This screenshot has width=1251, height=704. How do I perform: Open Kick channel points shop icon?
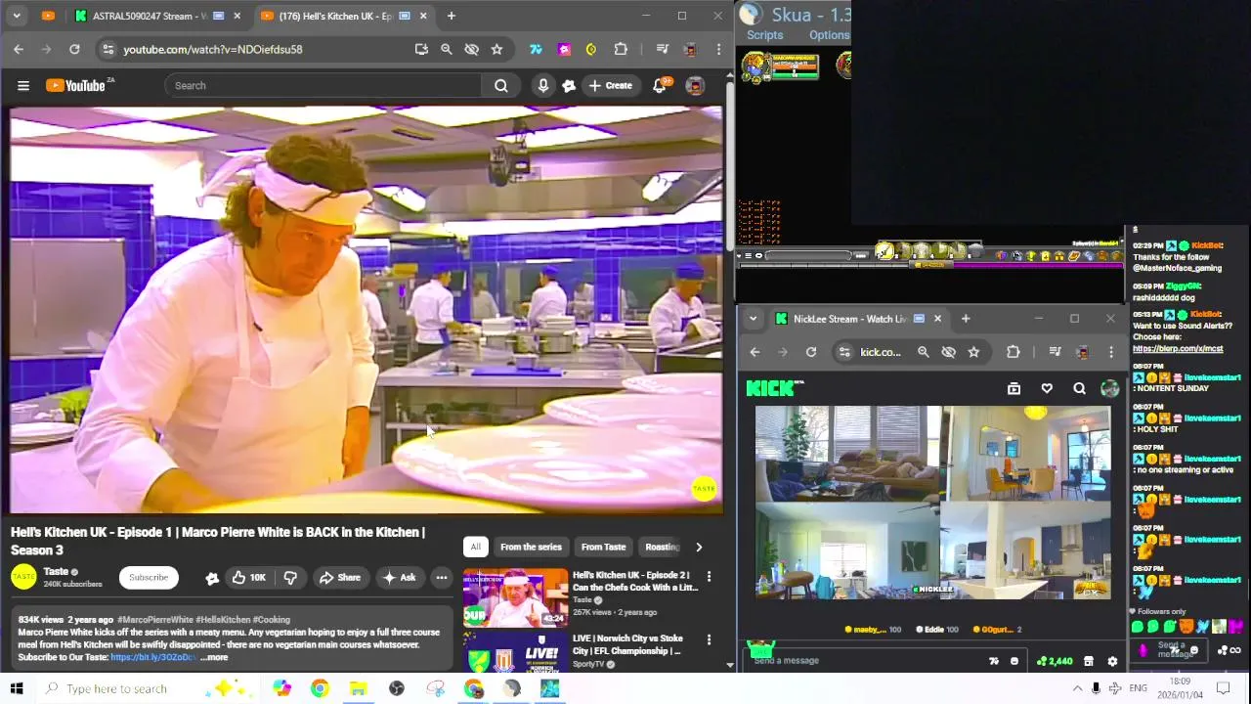(x=1088, y=661)
